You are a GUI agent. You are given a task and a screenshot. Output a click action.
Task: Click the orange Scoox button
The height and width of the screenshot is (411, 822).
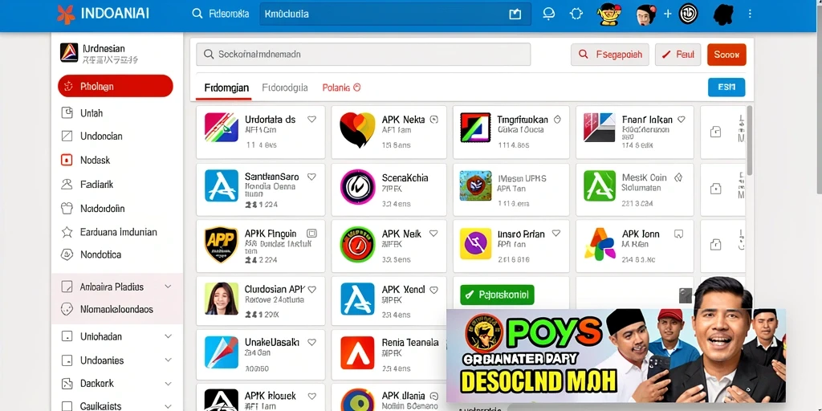(726, 55)
